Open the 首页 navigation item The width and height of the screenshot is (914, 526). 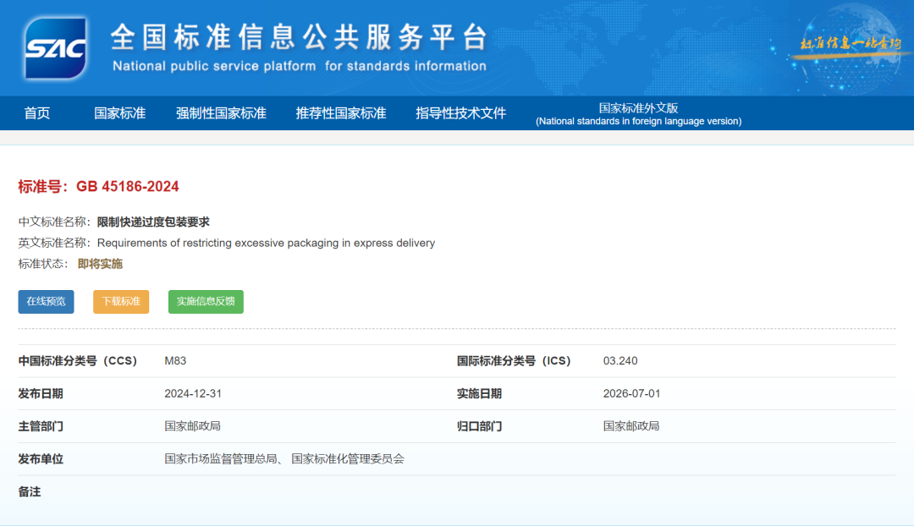tap(36, 113)
